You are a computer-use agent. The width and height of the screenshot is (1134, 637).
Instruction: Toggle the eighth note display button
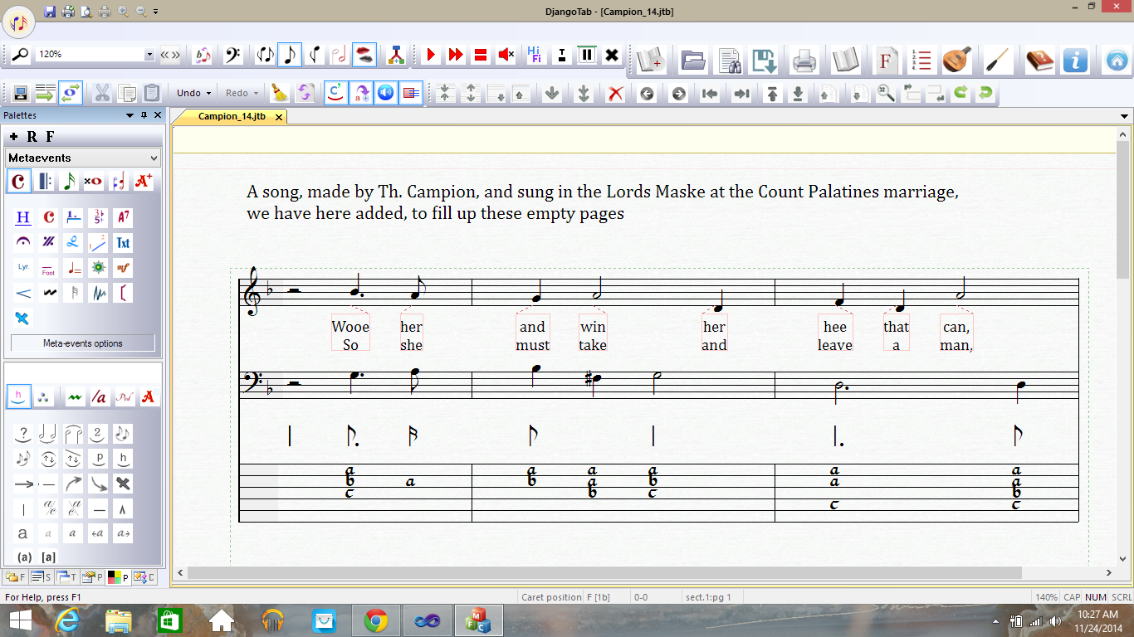(x=289, y=55)
